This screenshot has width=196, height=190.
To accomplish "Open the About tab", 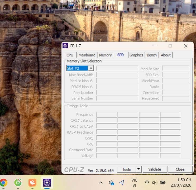I will [166, 55].
